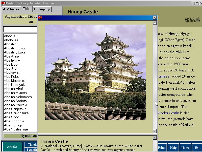The height and width of the screenshot is (152, 202).
Task: Click the popup window's EOJ title icon
Action: pyautogui.click(x=40, y=17)
